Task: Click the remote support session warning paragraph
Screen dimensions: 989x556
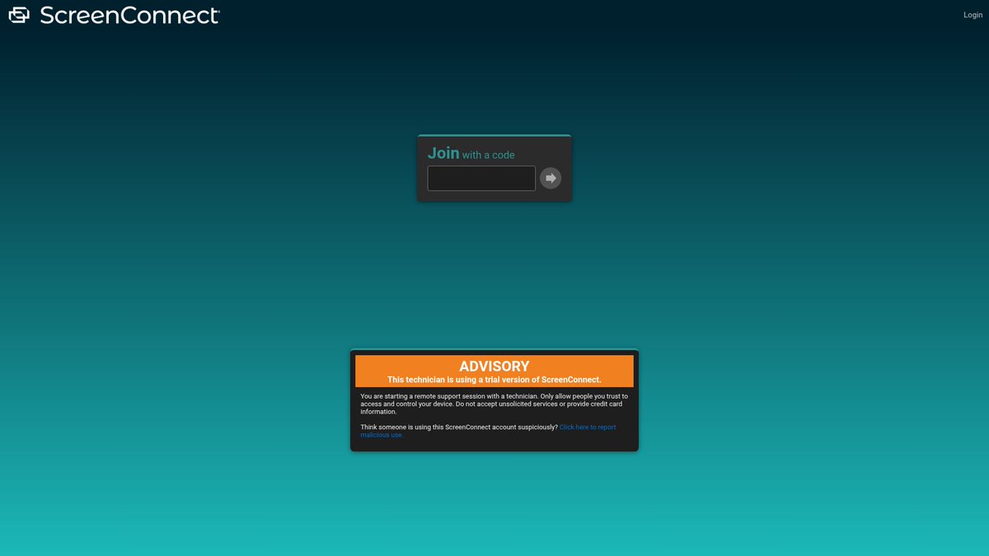Action: 494,404
